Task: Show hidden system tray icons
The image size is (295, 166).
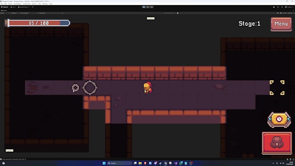Action: pyautogui.click(x=273, y=163)
